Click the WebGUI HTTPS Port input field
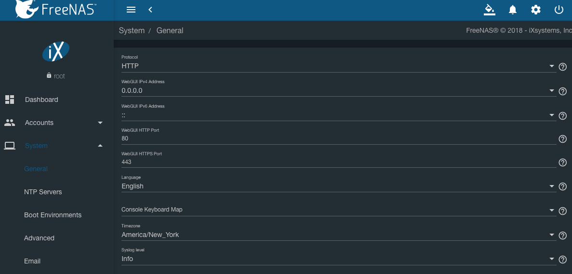The height and width of the screenshot is (274, 572). click(337, 162)
